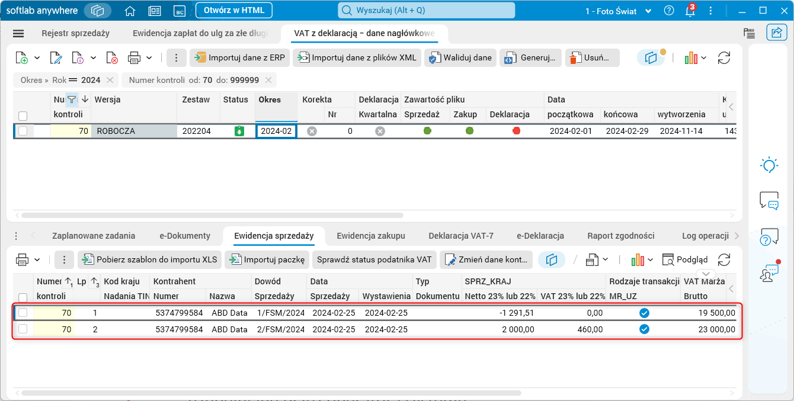794x401 pixels.
Task: Open the Ewidencja zakupu tab
Action: click(371, 236)
